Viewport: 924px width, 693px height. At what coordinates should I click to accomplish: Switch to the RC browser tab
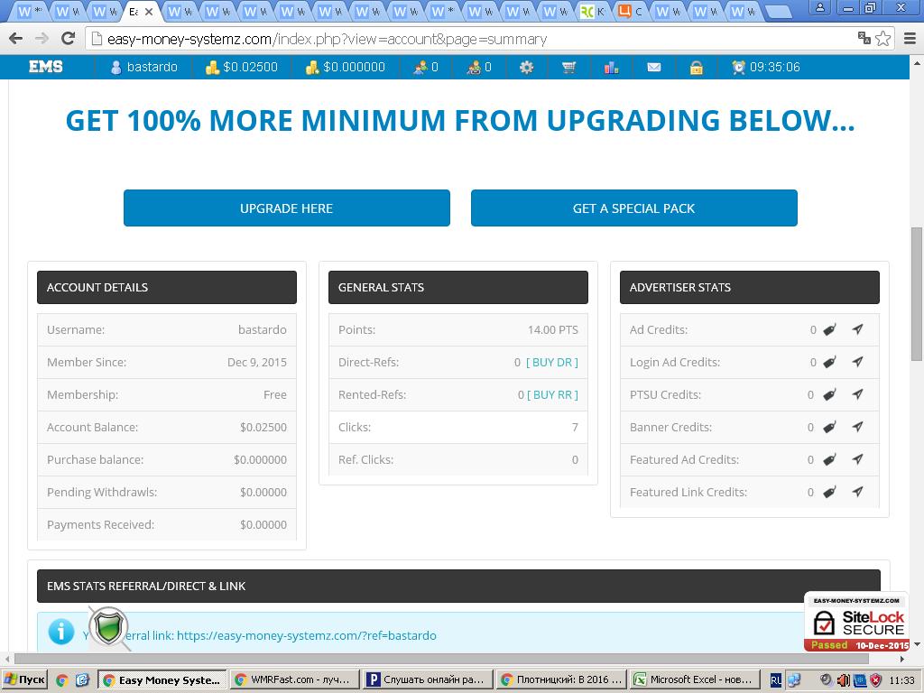click(x=592, y=11)
